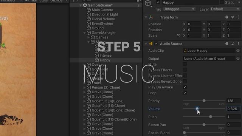Click the Canvas cube icon
The height and width of the screenshot is (136, 242).
93,37
